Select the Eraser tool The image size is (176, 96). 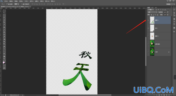click(x=4, y=37)
